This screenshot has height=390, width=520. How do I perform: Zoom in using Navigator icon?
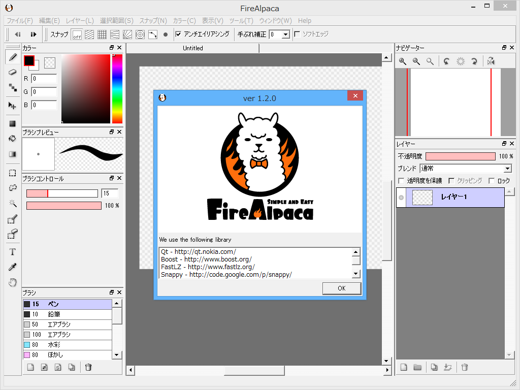click(403, 61)
